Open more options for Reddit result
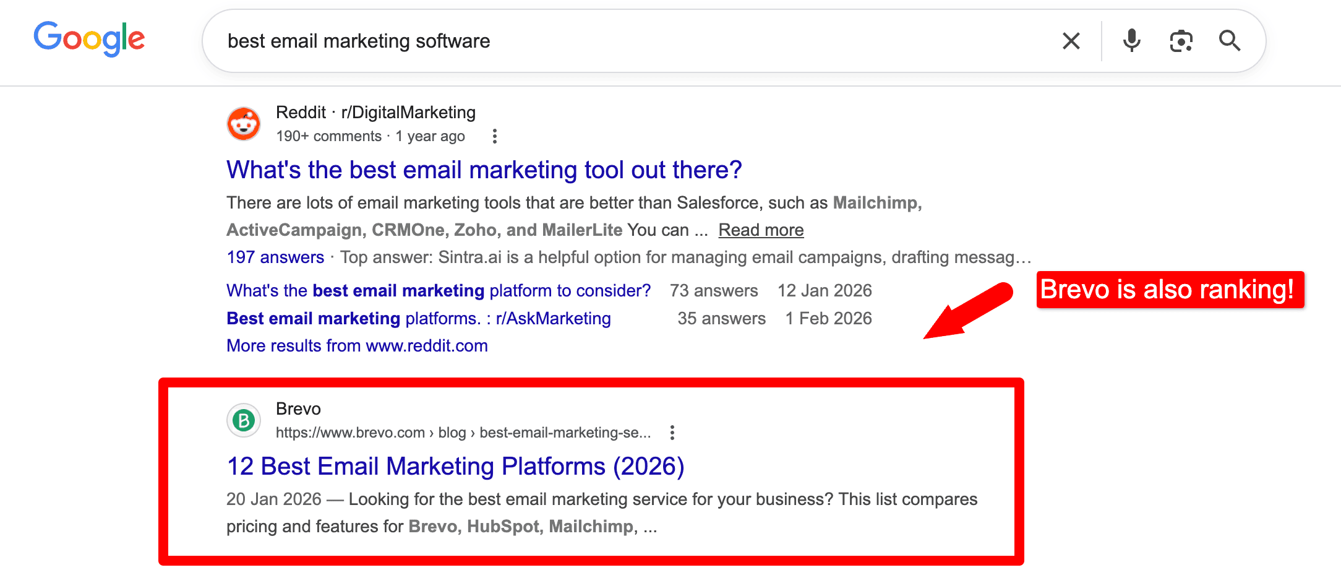The height and width of the screenshot is (583, 1341). click(494, 136)
